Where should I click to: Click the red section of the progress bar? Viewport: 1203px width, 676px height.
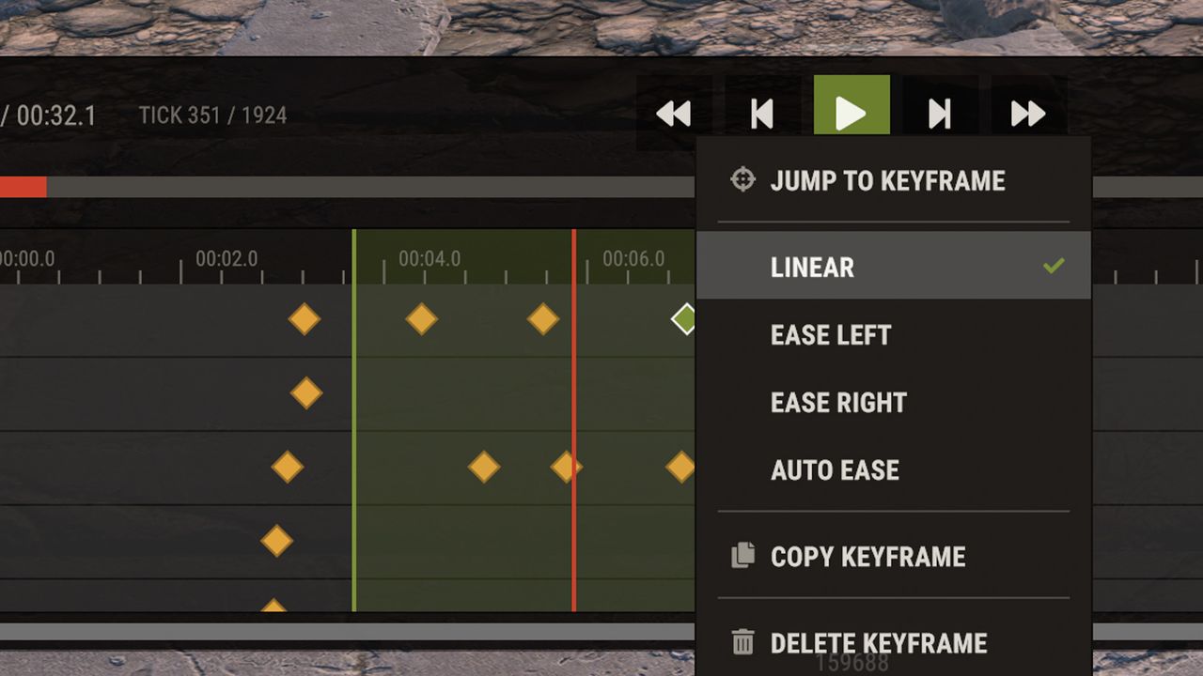click(23, 187)
